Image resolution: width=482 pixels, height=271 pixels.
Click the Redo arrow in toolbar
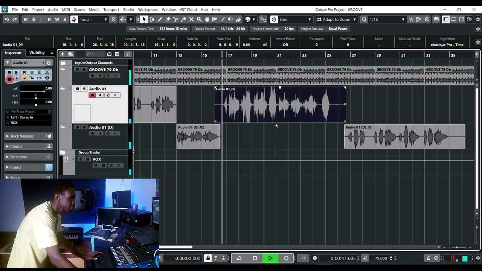pos(14,20)
